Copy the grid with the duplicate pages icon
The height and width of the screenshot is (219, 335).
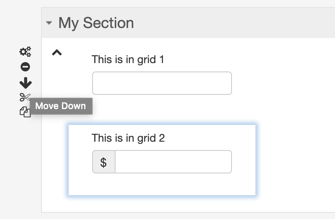[x=25, y=112]
